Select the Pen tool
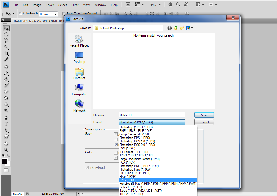Screen dimensions: 277x196 pos(6,117)
